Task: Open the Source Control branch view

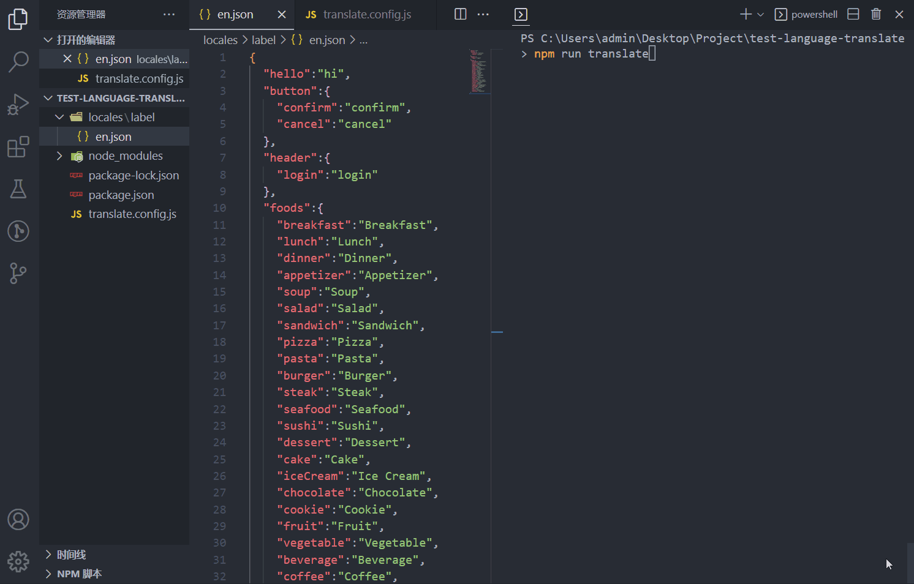Action: point(18,273)
